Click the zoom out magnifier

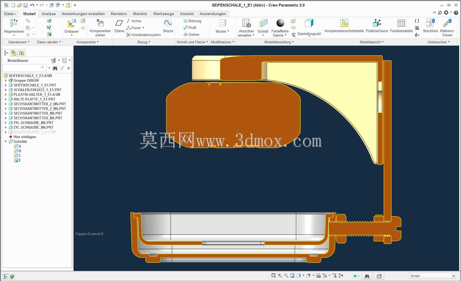(286, 276)
